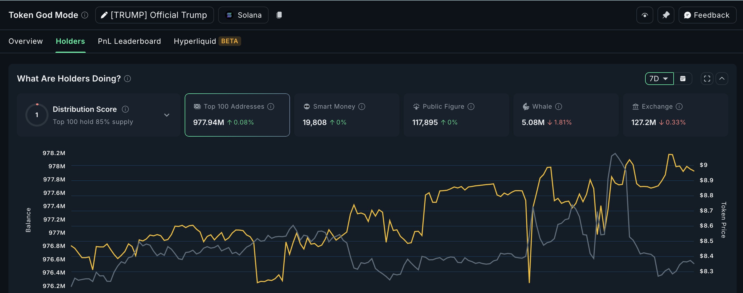Screen dimensions: 743x293
Task: Click the 127.2M Exchange balance value
Action: coord(644,123)
